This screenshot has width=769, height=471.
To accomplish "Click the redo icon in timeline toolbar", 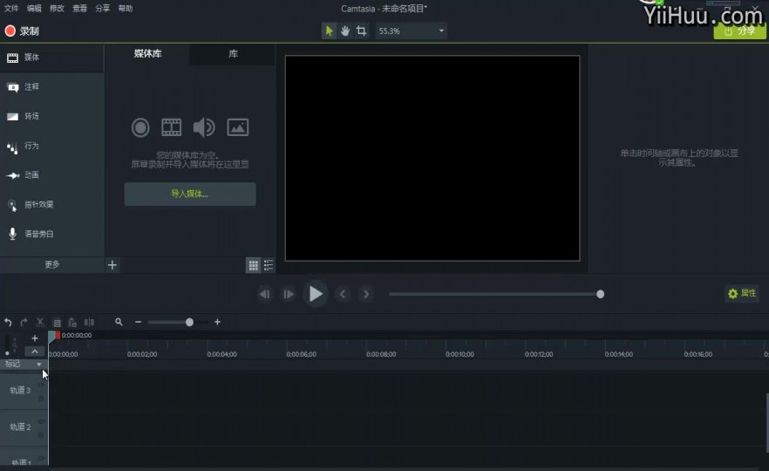I will tap(24, 323).
